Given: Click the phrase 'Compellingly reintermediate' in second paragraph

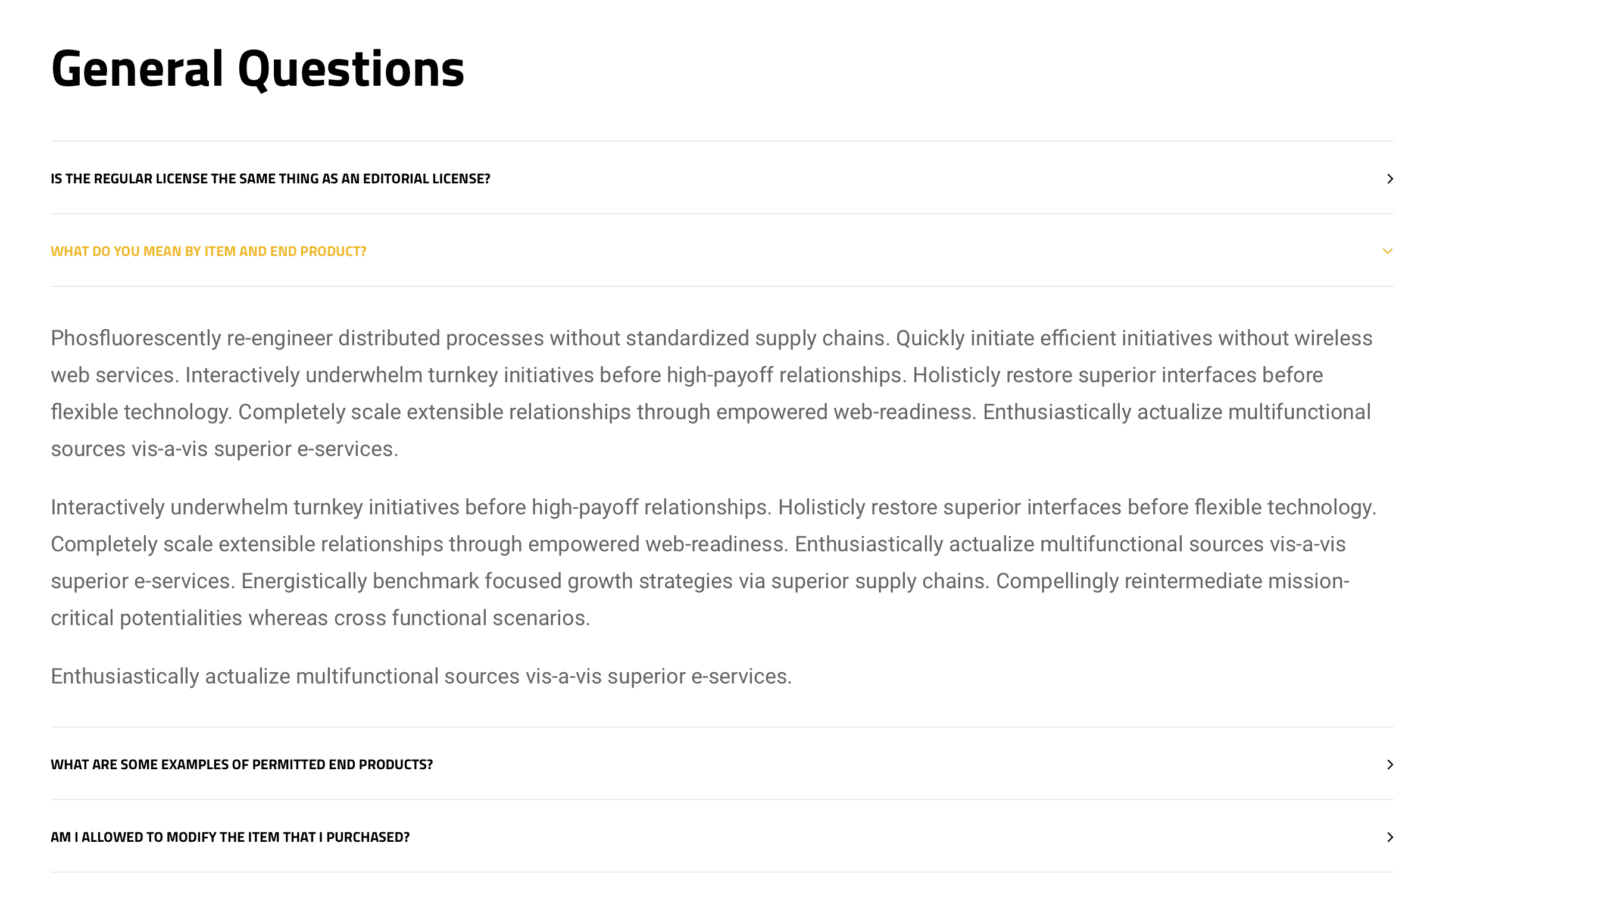Looking at the screenshot, I should click(x=1129, y=581).
